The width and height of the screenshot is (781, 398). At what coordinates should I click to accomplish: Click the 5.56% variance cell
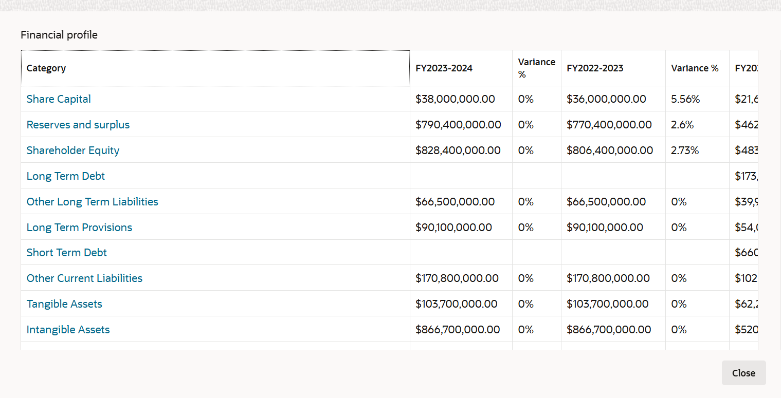click(697, 99)
